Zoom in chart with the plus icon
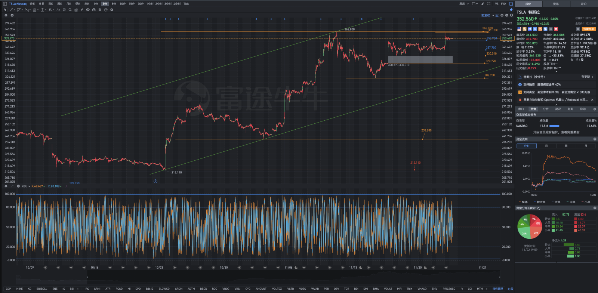Screen dimensions: 598x293 [511, 15]
